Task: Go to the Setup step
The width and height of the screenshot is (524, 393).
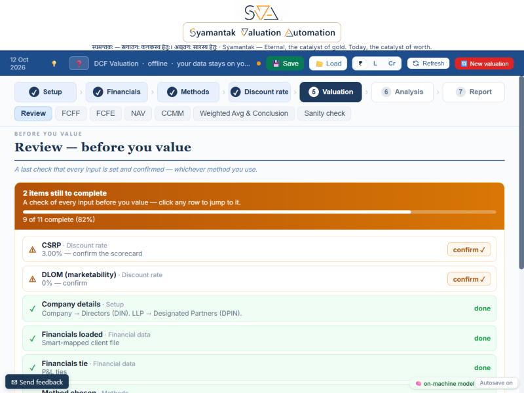Action: (x=45, y=92)
